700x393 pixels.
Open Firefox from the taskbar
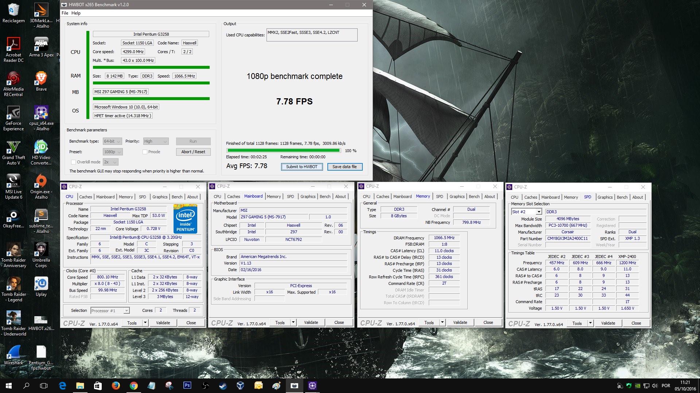(x=116, y=385)
